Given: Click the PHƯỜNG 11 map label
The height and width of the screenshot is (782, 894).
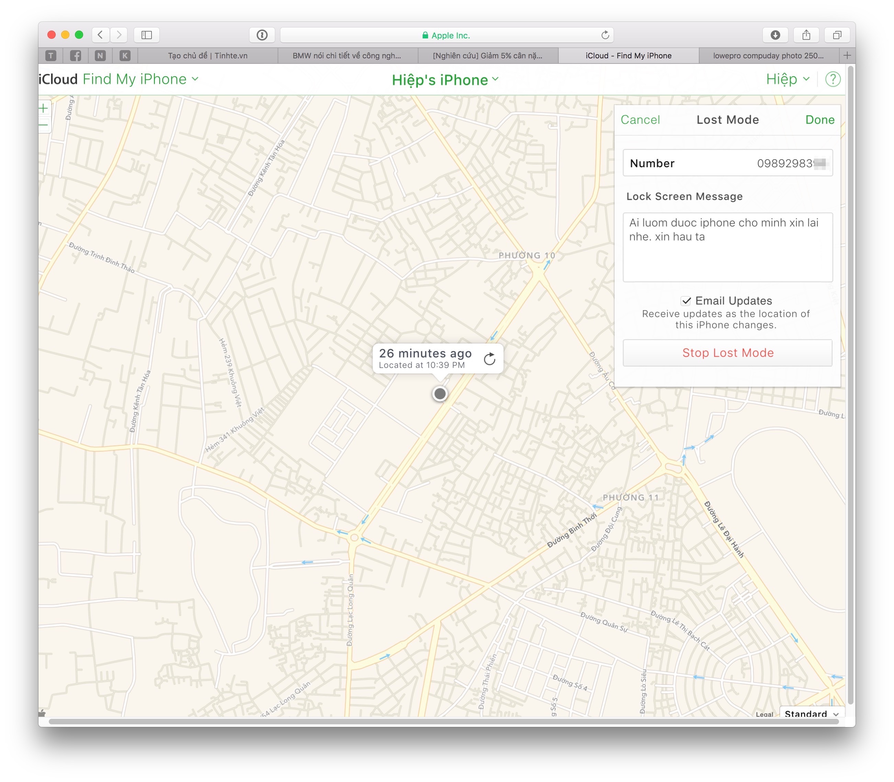Looking at the screenshot, I should coord(630,497).
